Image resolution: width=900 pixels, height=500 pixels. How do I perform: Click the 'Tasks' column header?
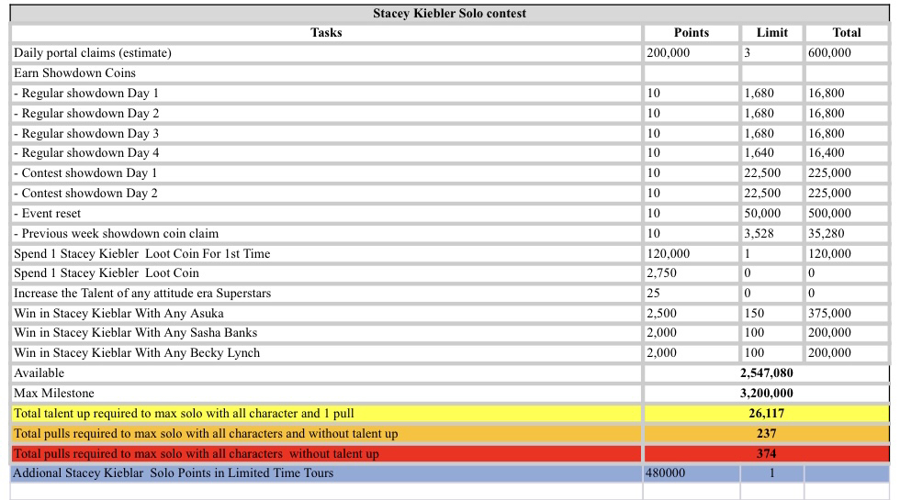coord(326,33)
